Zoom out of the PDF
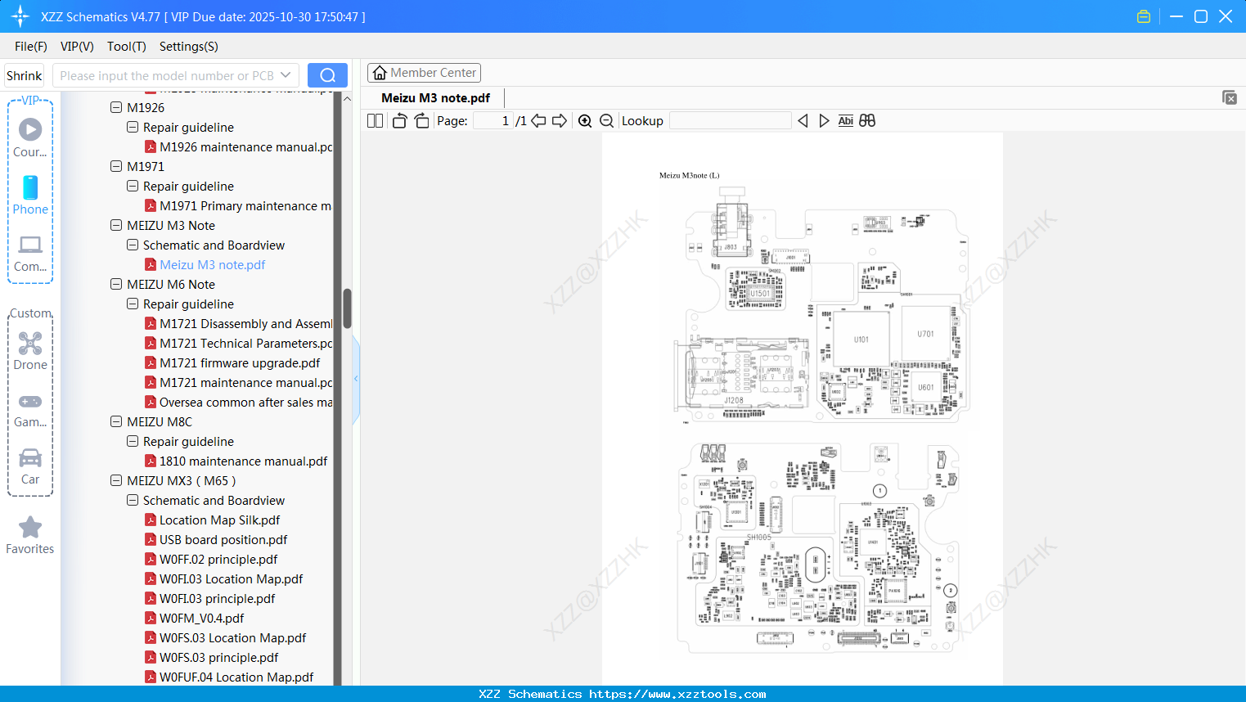Screen dimensions: 1246x702 pyautogui.click(x=607, y=121)
